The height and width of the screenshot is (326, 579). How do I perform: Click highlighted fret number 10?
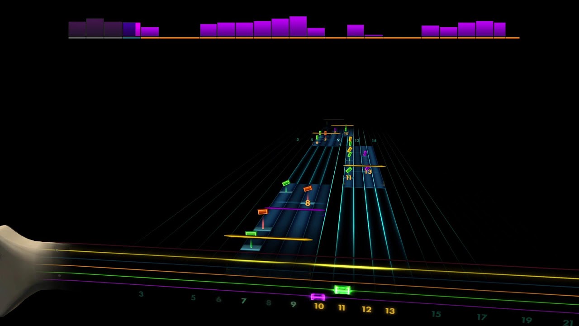pos(319,306)
